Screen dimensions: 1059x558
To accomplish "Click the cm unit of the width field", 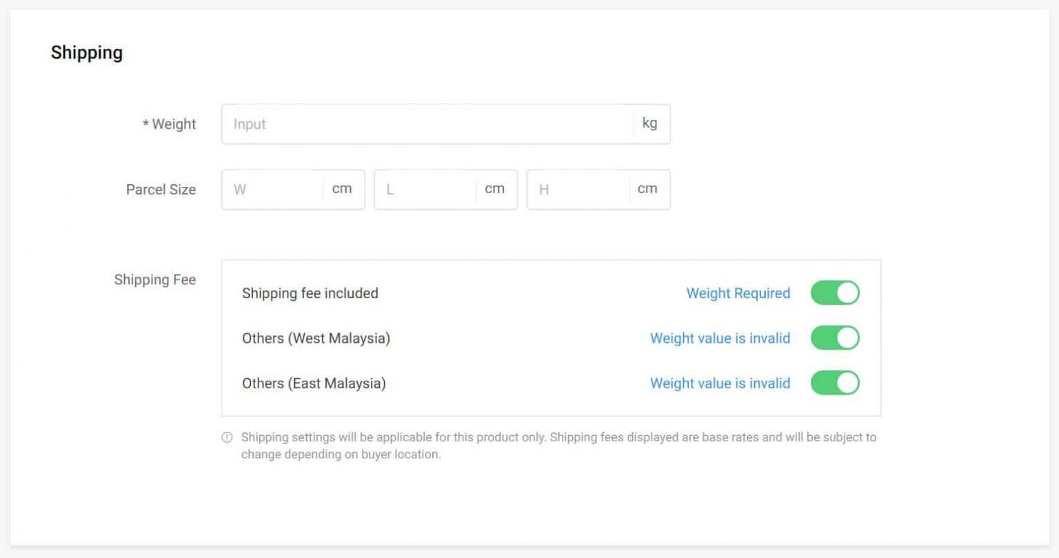I will click(x=342, y=189).
